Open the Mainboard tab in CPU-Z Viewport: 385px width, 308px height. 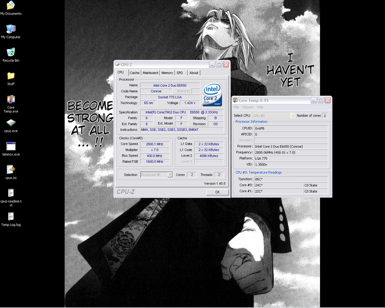click(x=151, y=73)
